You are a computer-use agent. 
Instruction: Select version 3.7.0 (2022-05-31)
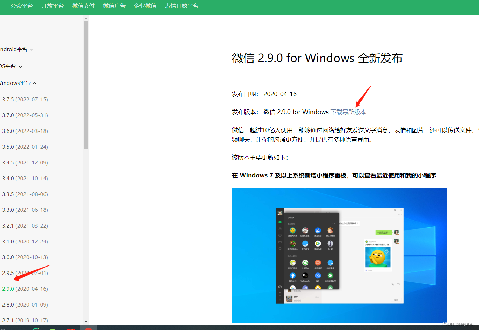[25, 115]
